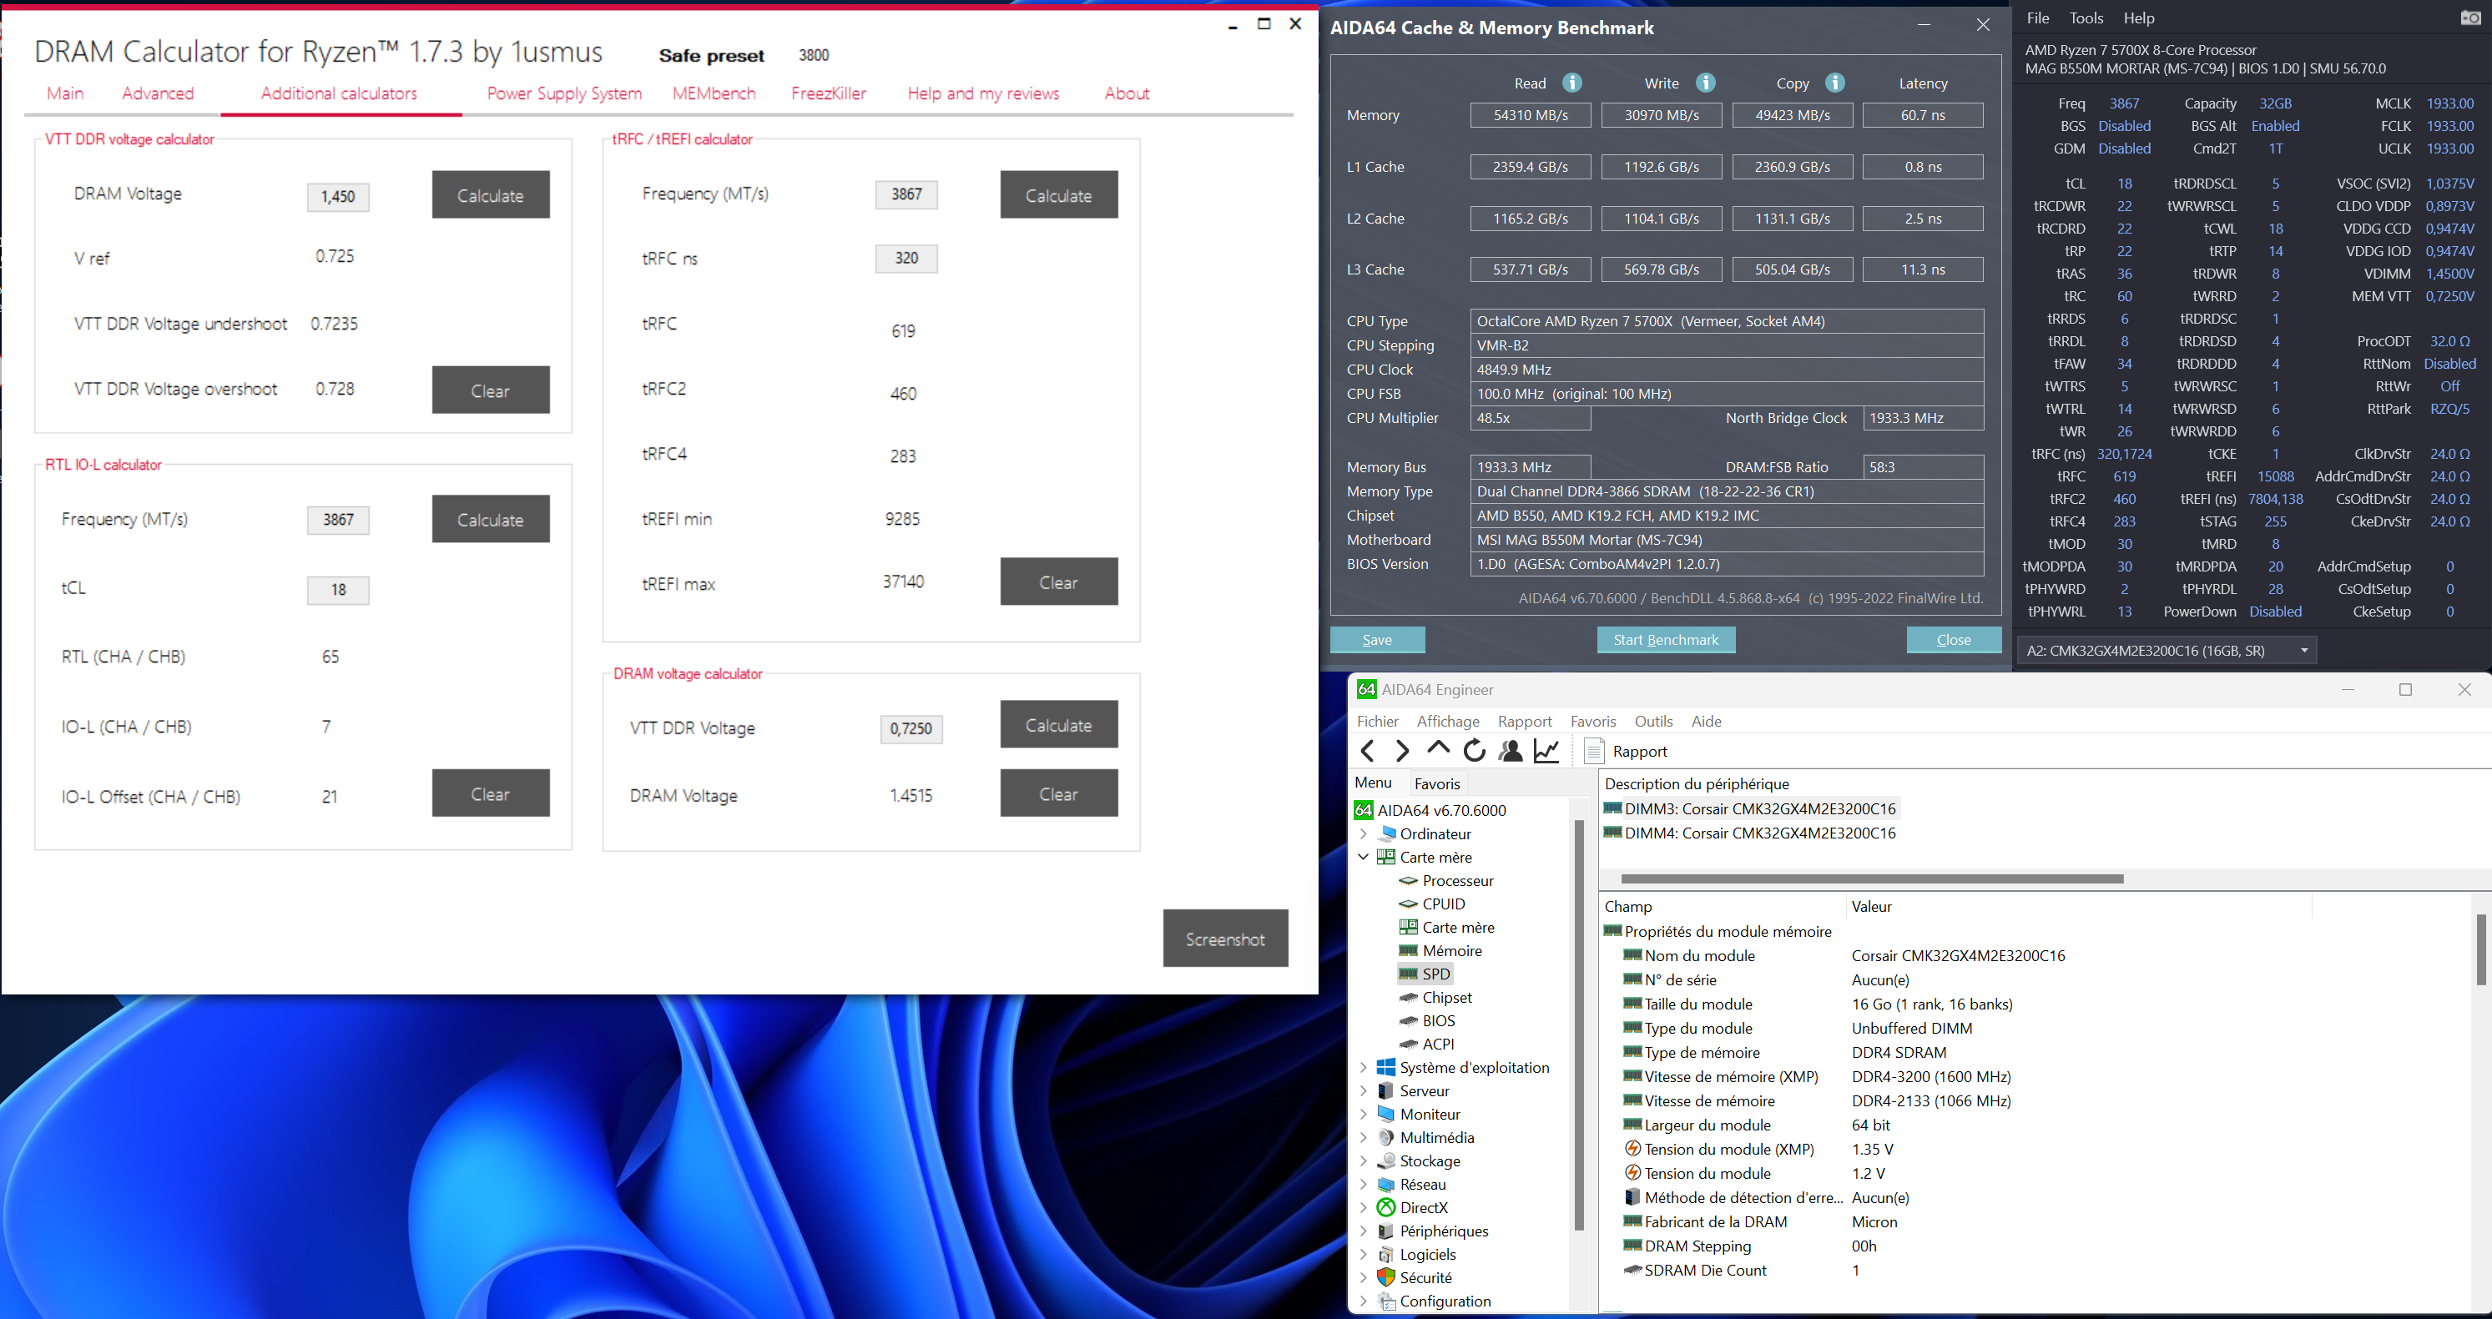The image size is (2492, 1319).
Task: Click the Screenshot button in DRAM Calculator
Action: 1224,939
